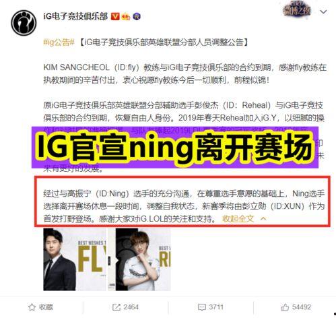The width and height of the screenshot is (336, 318).
Task: Click the repost icon showing 2464
Action: (x=116, y=307)
